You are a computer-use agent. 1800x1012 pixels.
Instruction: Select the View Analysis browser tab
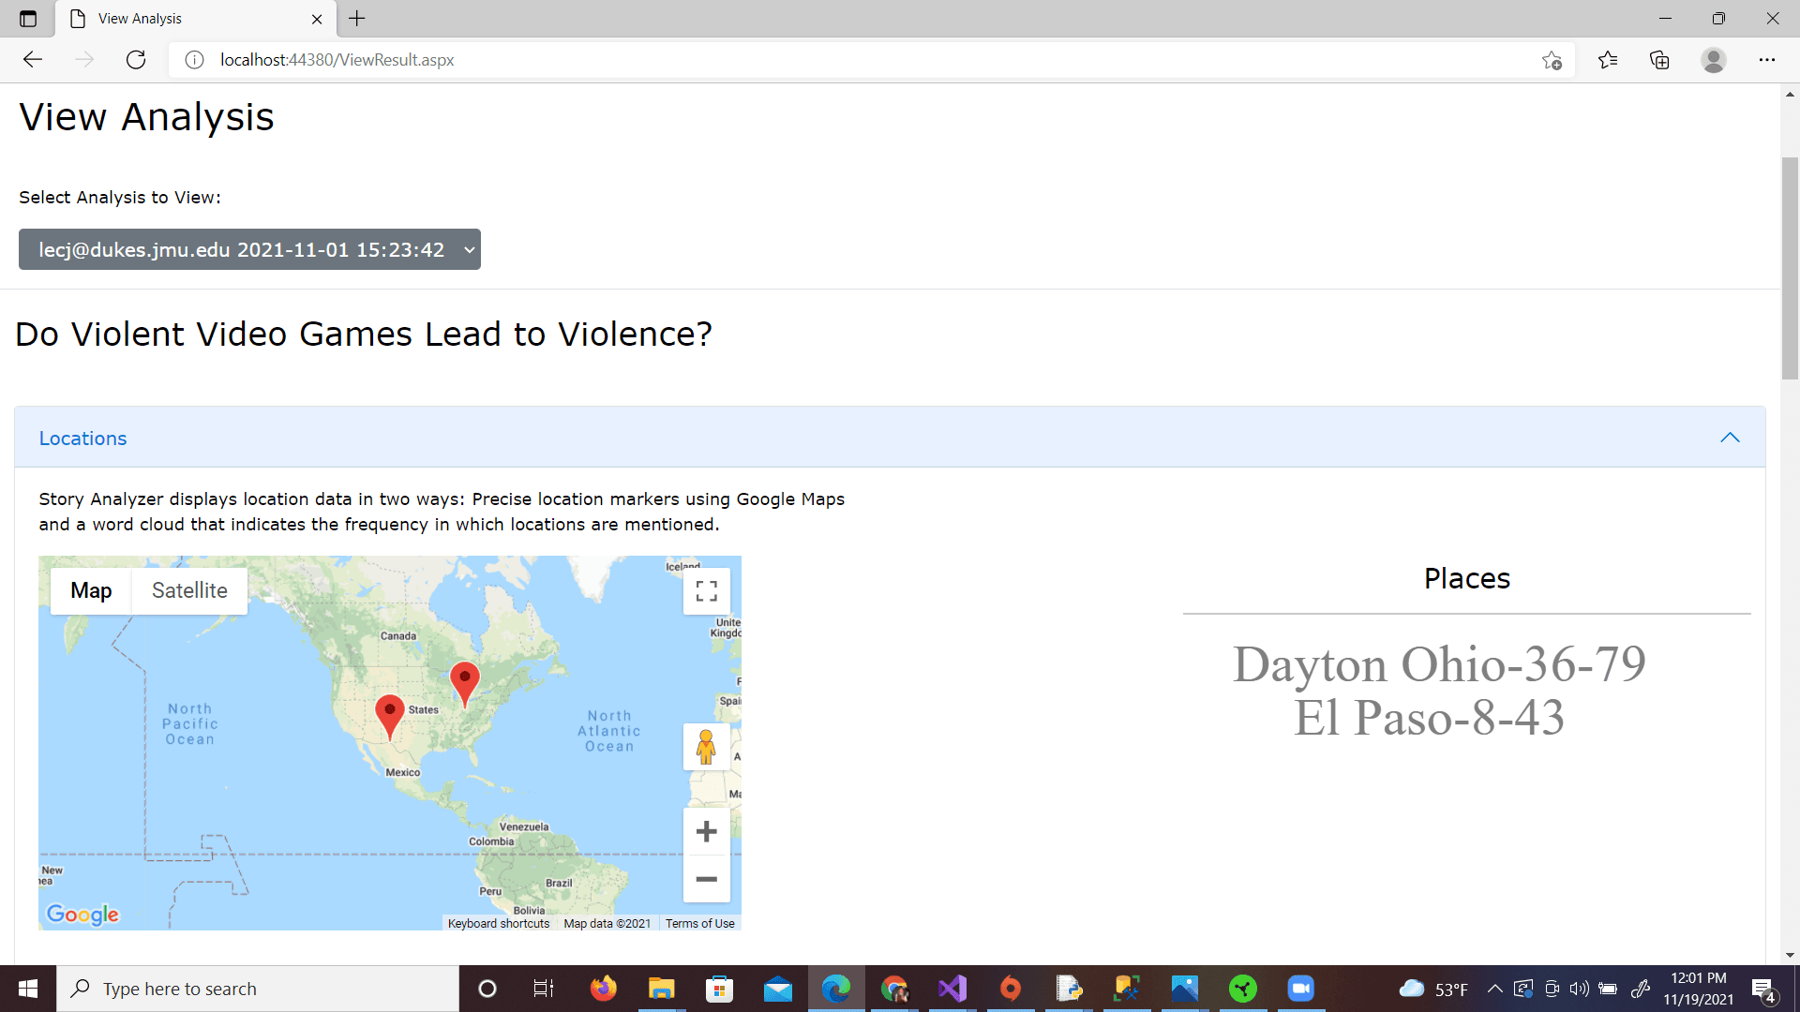(187, 19)
